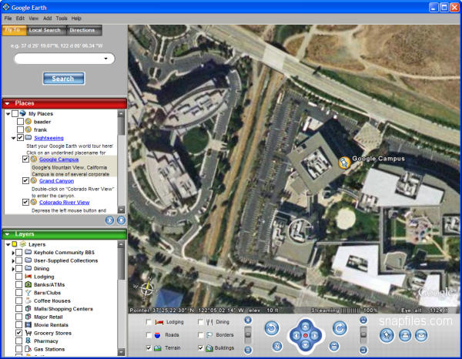Click Lodging bed icon in Layers

[x=28, y=276]
